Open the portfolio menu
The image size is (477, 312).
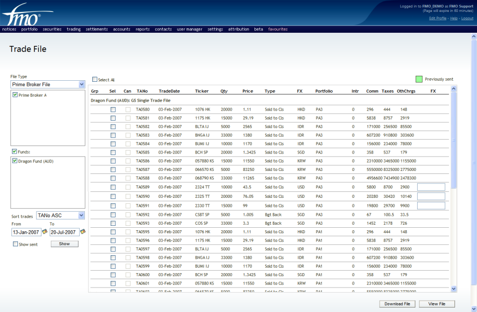(29, 29)
